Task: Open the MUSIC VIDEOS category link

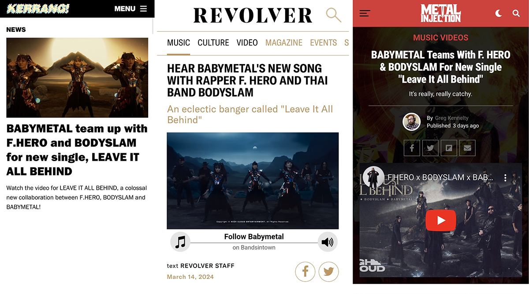Action: 441,38
